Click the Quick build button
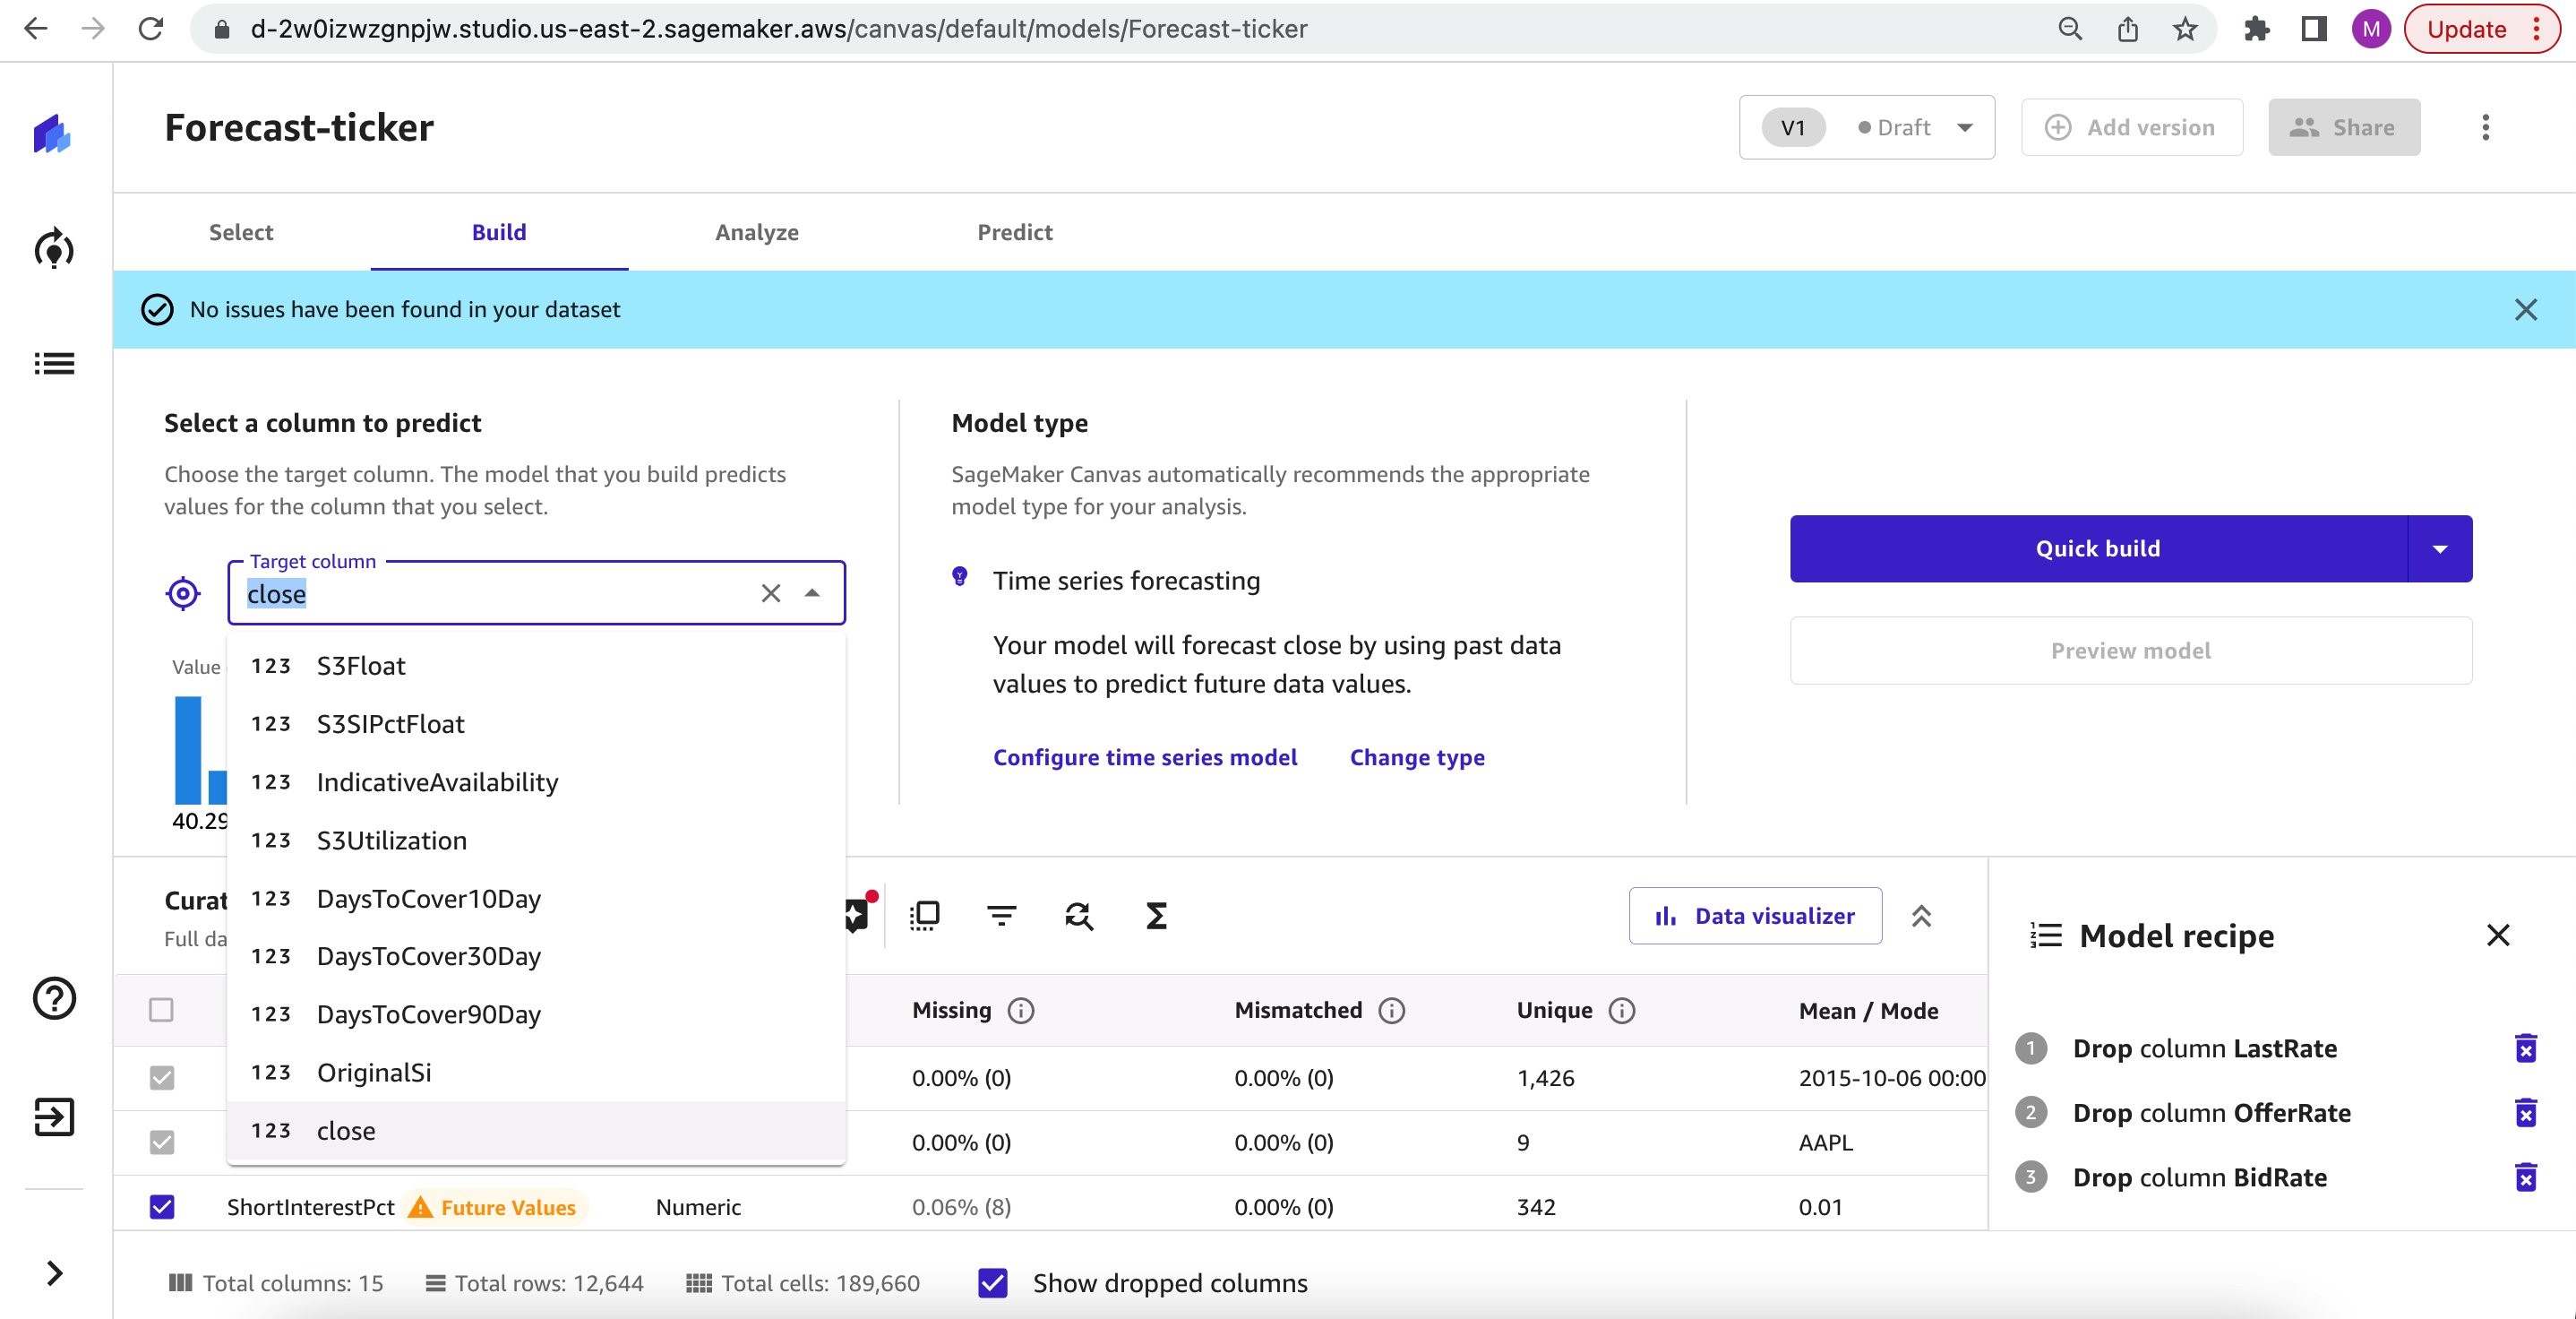The height and width of the screenshot is (1319, 2576). (x=2098, y=548)
